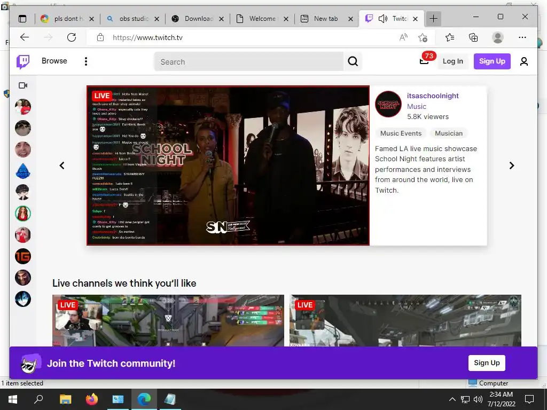Click the search magnifier button
The image size is (547, 410).
[x=353, y=62]
